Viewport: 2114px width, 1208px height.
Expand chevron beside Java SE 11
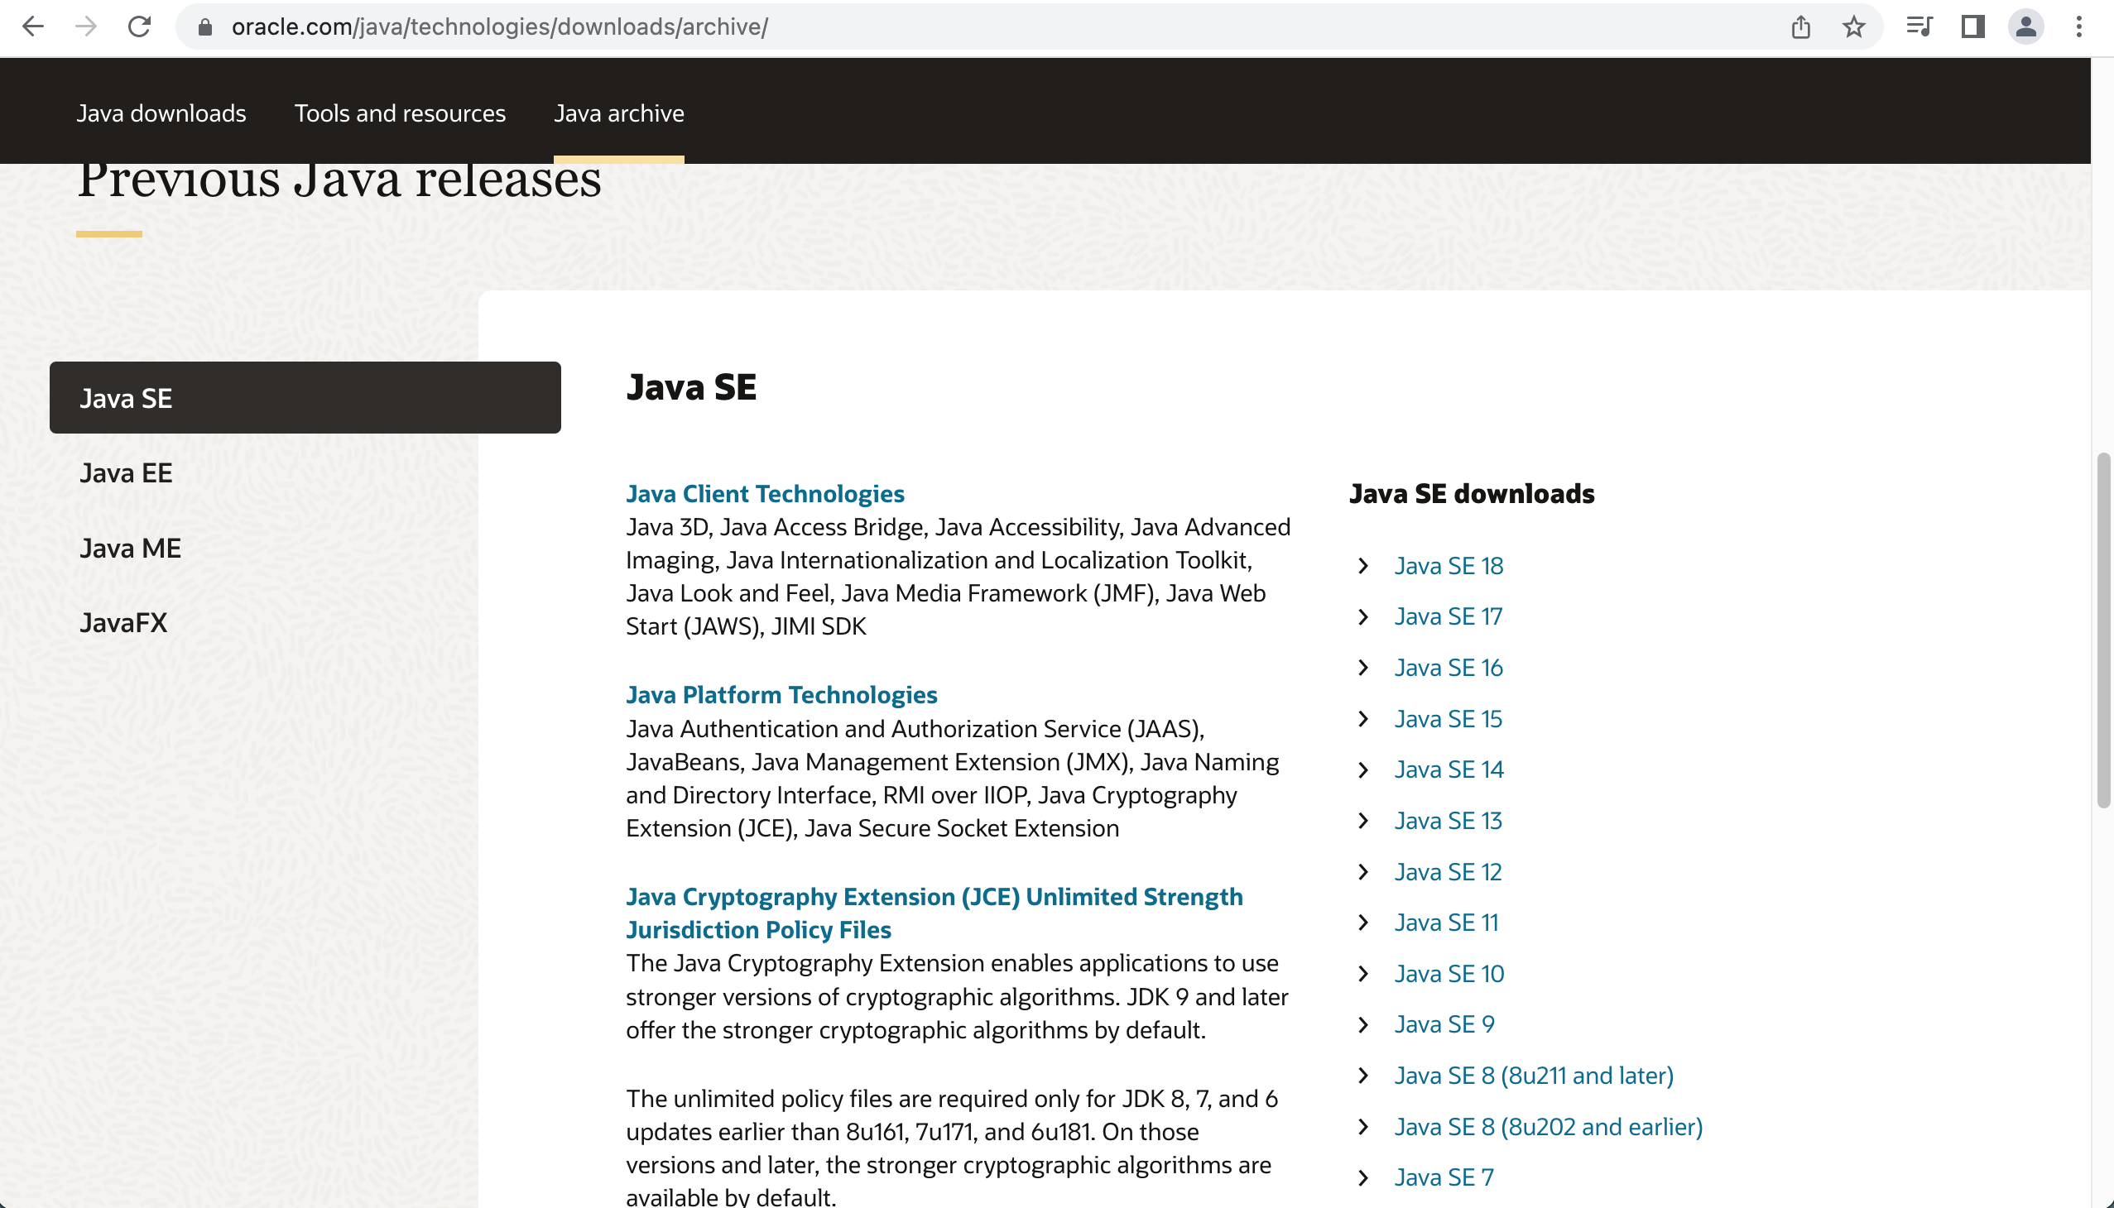click(1363, 923)
